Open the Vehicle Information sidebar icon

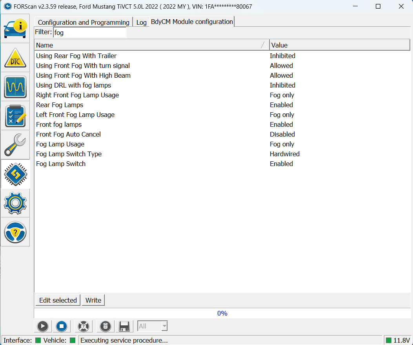pyautogui.click(x=15, y=29)
